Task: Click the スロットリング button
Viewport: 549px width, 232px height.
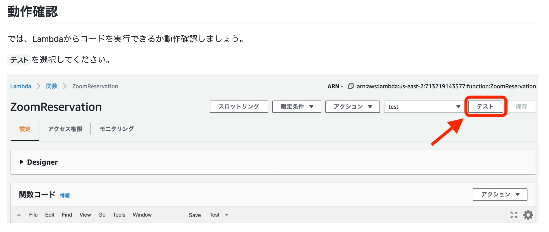Action: coord(239,107)
